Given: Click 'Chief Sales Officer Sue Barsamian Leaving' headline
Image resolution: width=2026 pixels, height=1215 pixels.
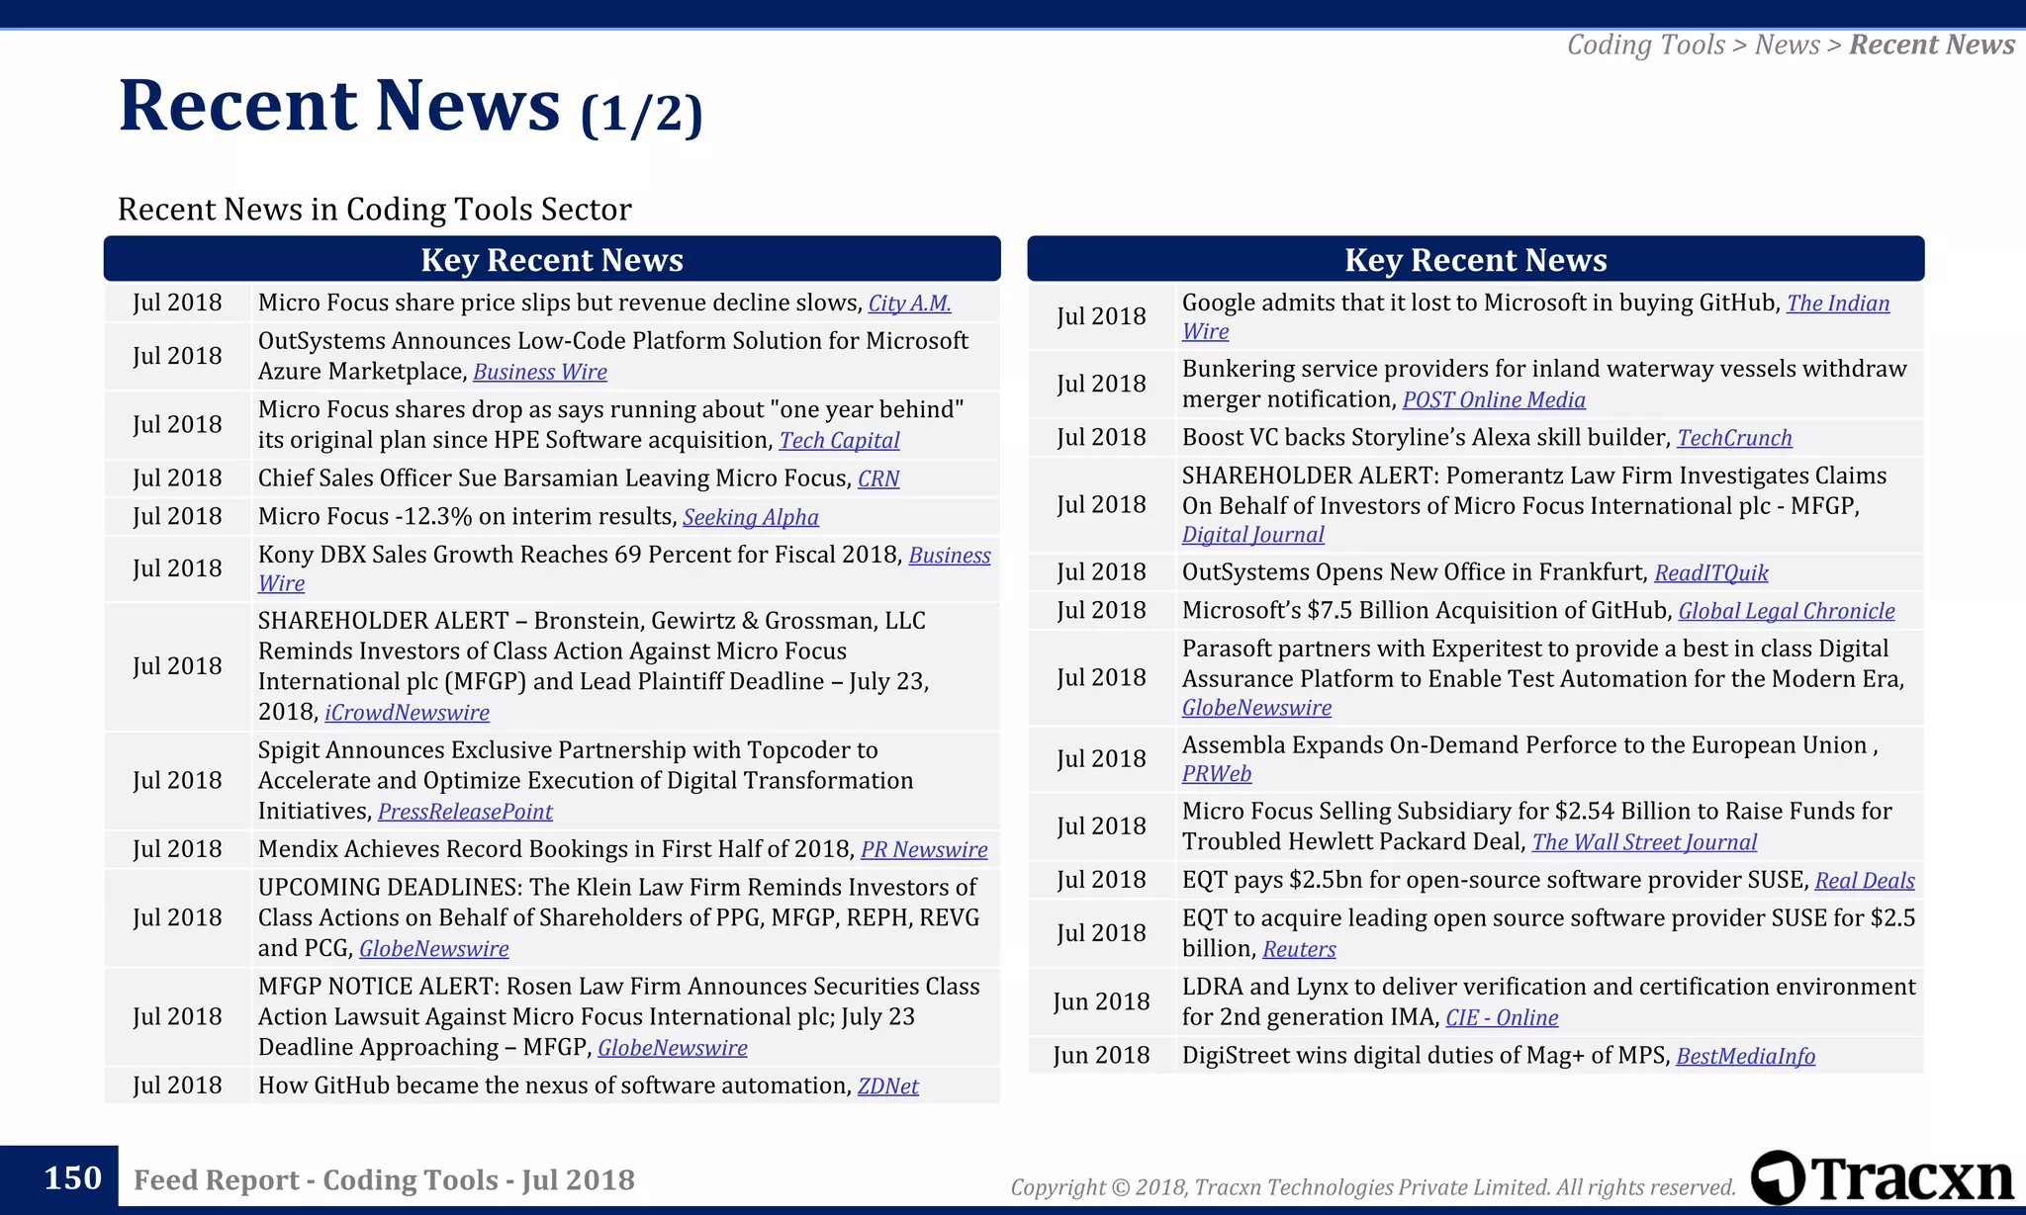Looking at the screenshot, I should point(554,478).
